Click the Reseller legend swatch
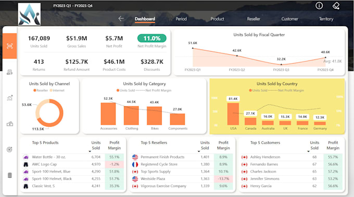The width and height of the screenshot is (354, 197). (35, 90)
